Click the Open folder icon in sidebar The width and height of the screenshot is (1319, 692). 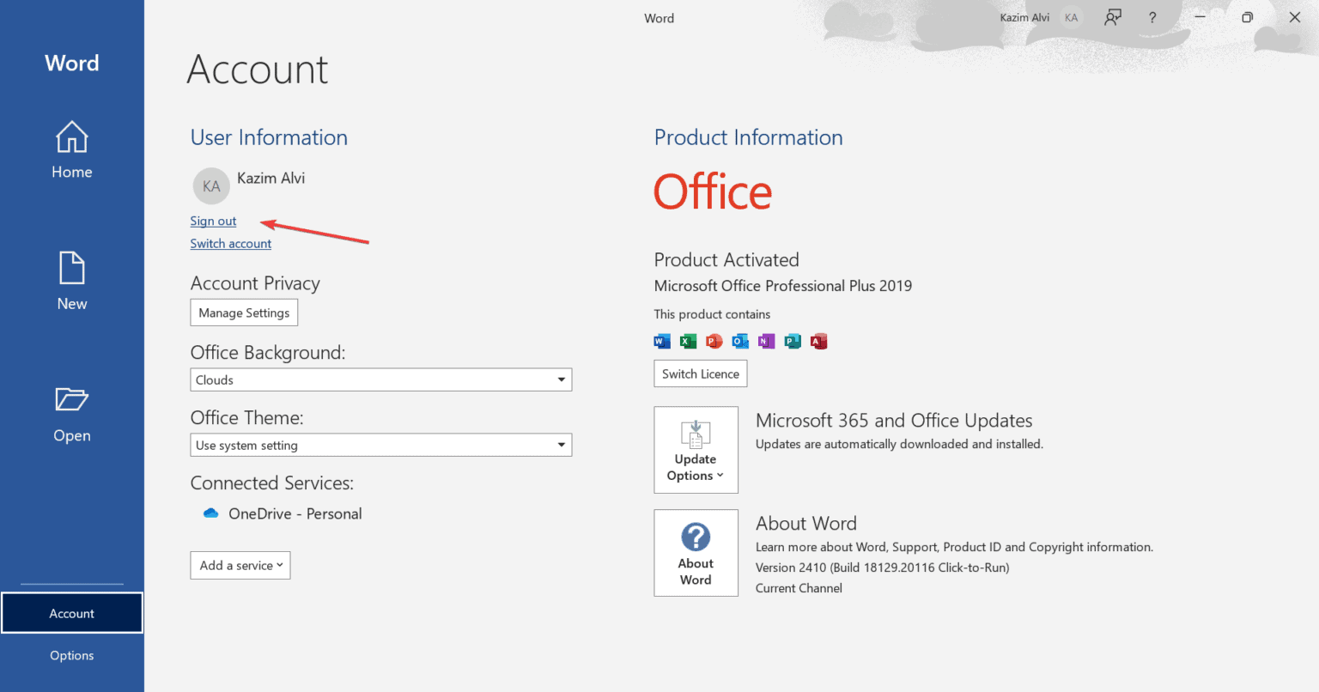(72, 399)
